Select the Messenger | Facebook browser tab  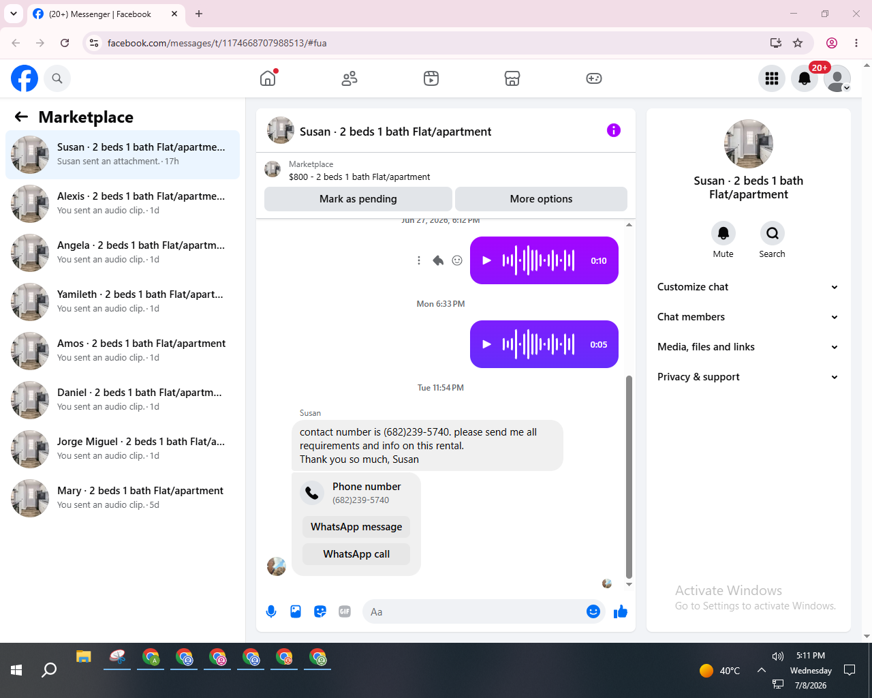coord(106,14)
